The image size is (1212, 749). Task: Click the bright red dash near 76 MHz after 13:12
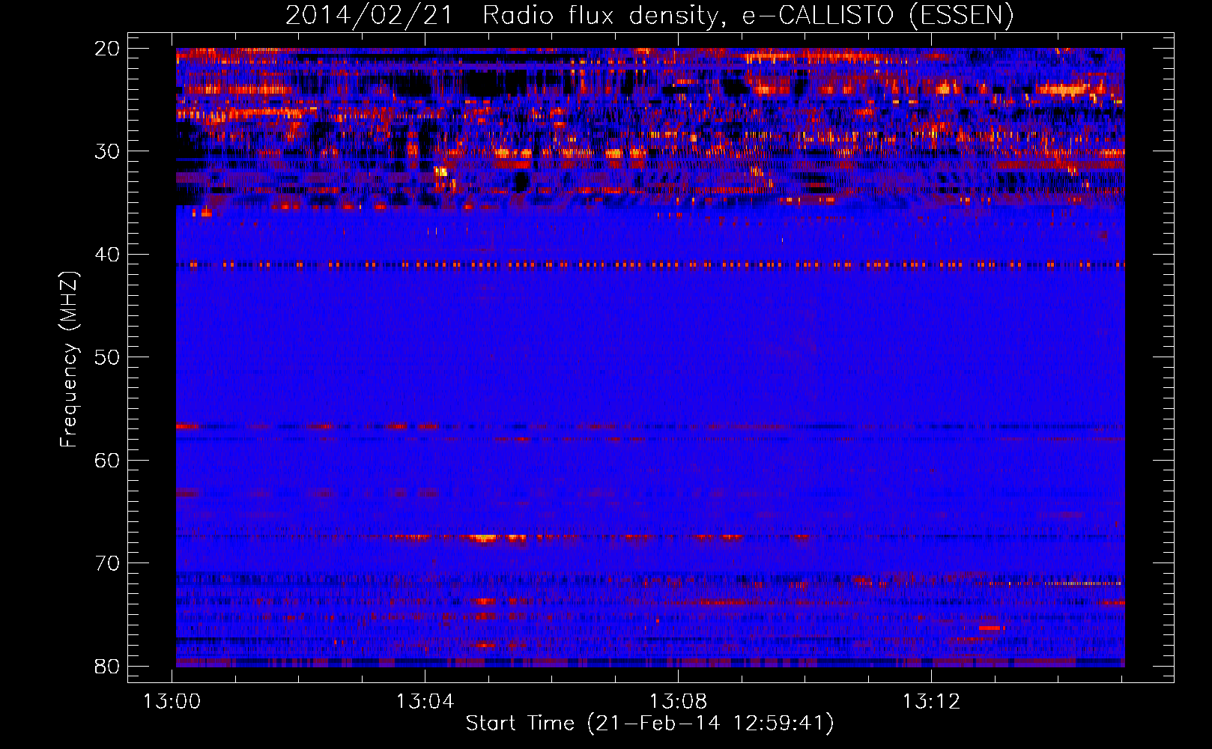tap(990, 628)
